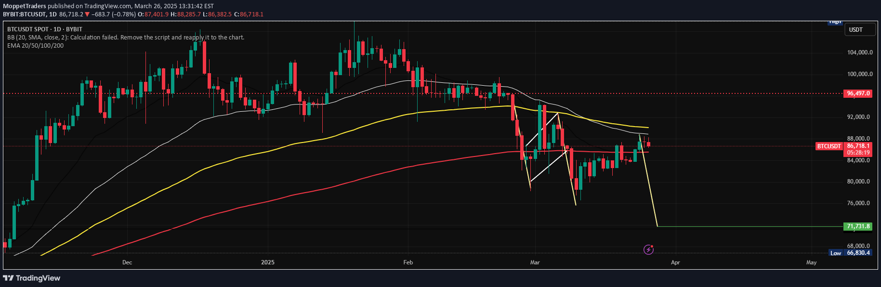
Task: Click the May label on time axis
Action: click(x=812, y=262)
